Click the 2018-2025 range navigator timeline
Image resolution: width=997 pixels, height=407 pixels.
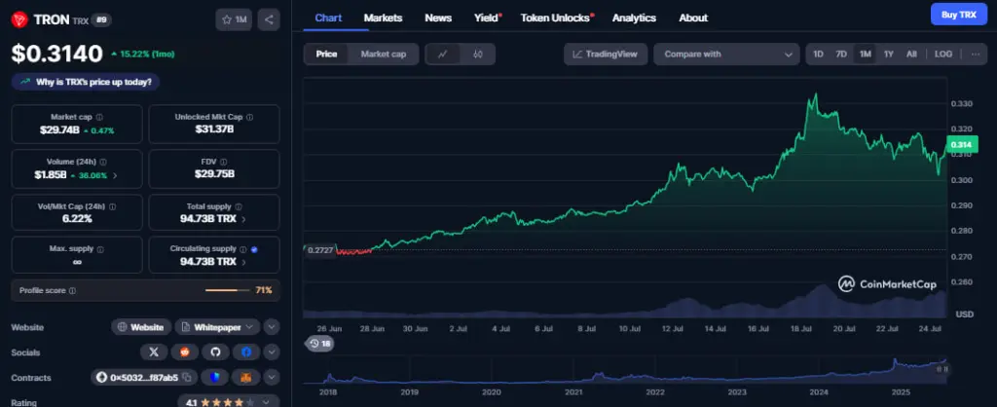click(x=625, y=370)
